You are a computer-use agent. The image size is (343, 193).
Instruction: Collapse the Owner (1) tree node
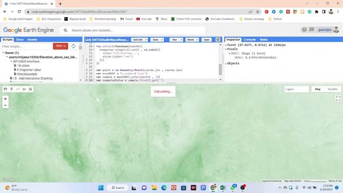tap(3, 53)
